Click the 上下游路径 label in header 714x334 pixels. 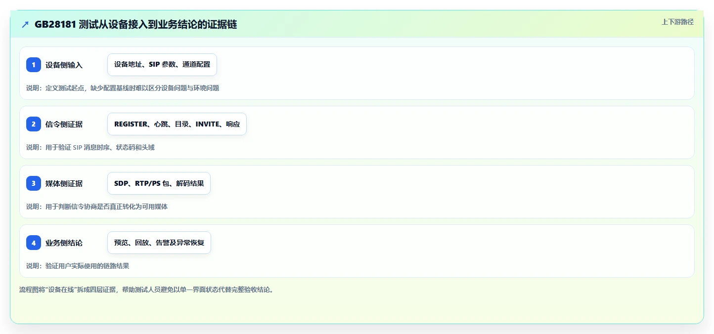coord(677,22)
